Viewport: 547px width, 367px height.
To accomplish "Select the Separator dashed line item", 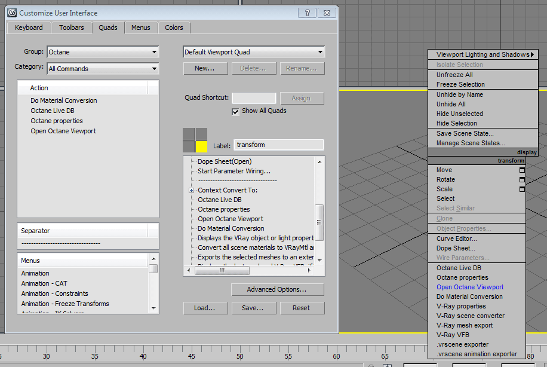I will click(x=61, y=243).
